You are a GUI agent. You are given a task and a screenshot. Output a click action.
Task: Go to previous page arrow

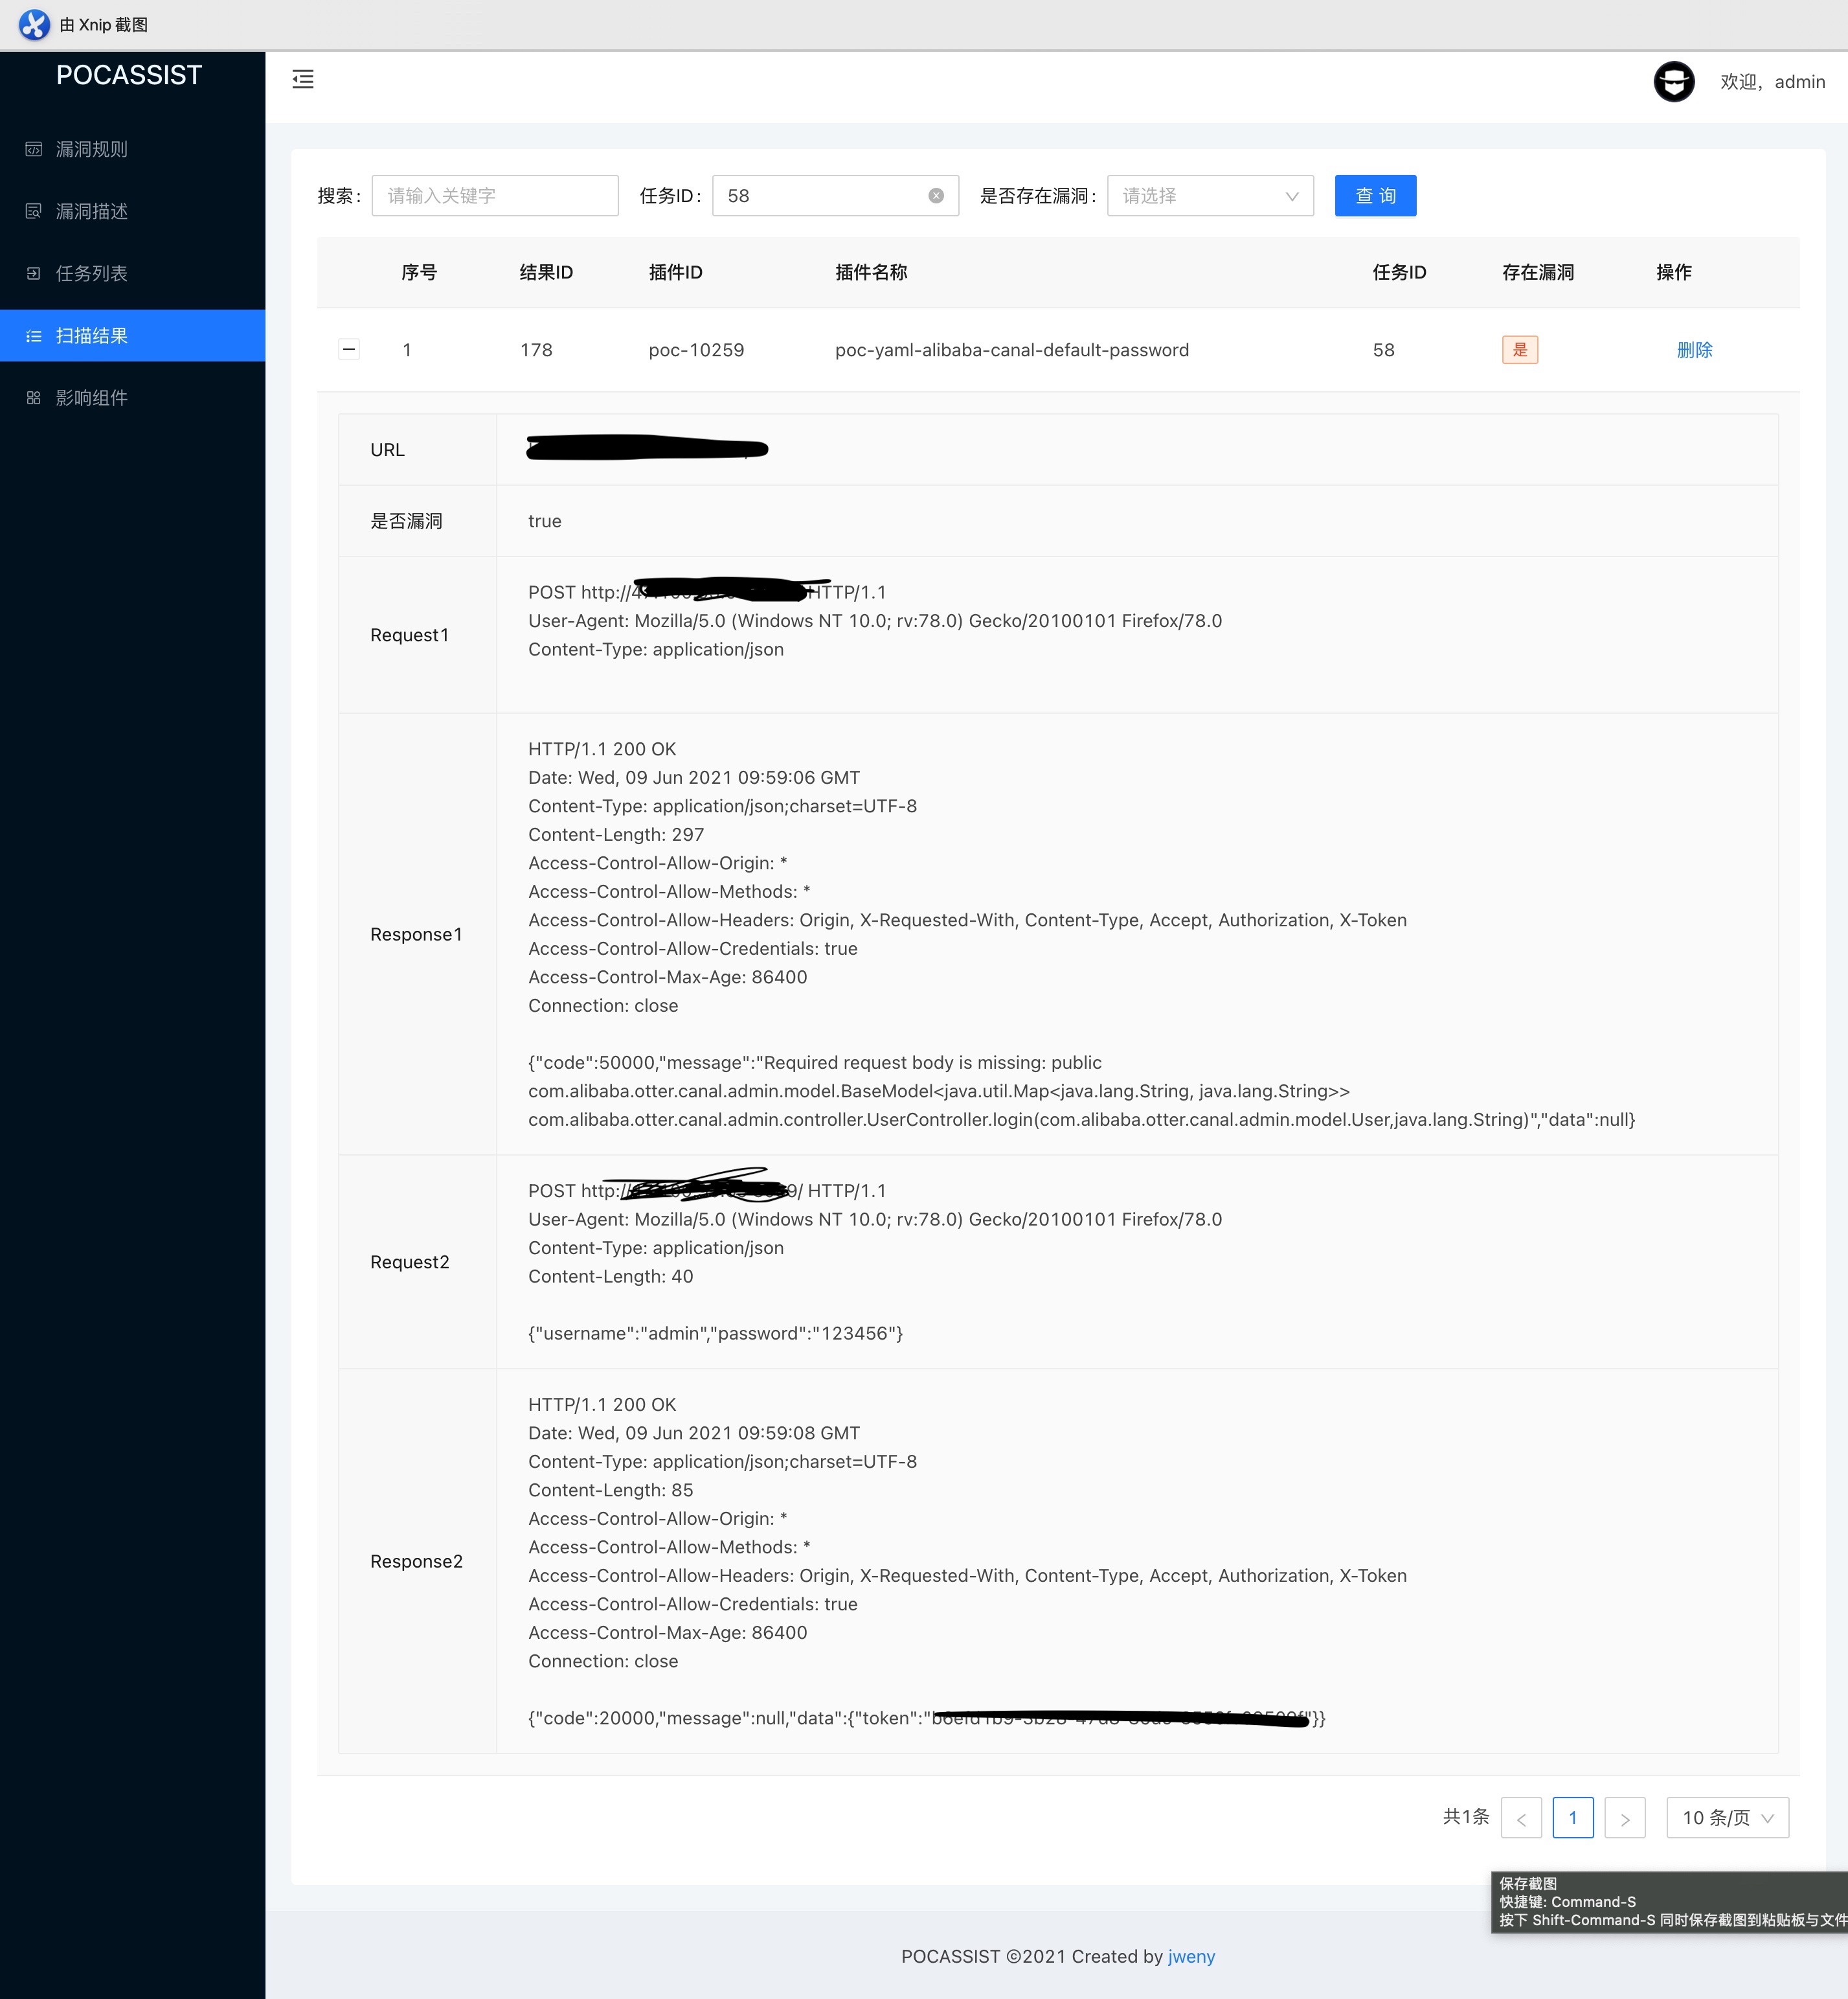1520,1818
